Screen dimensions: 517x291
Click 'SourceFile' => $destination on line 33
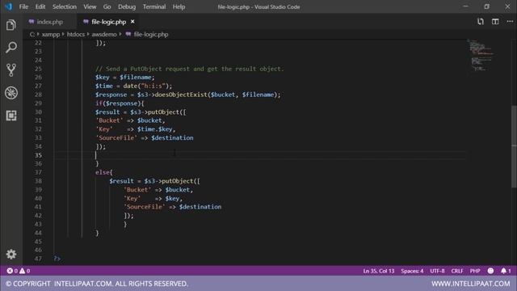click(145, 138)
